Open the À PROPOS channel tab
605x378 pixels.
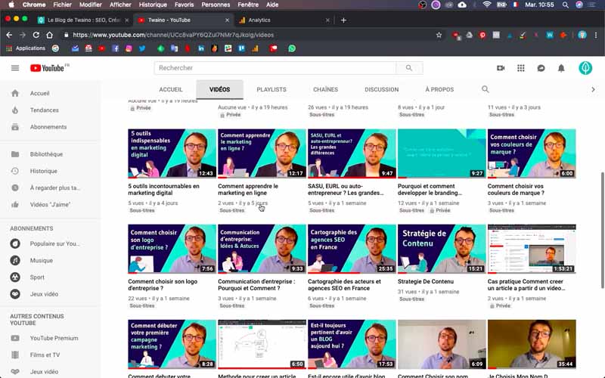(x=439, y=89)
